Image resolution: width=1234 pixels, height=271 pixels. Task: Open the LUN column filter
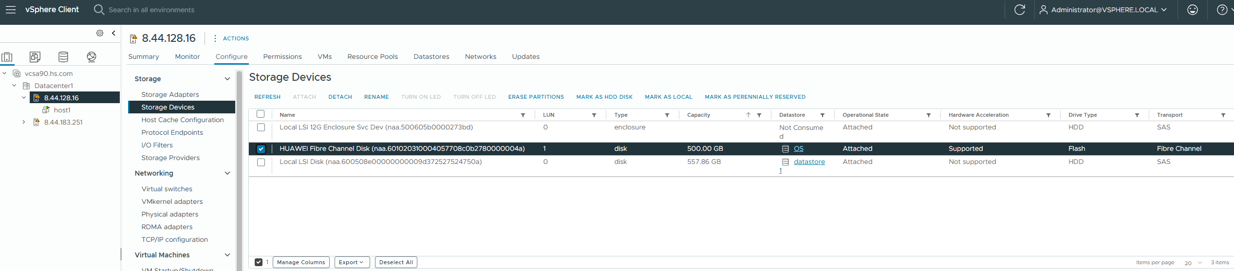click(x=594, y=115)
